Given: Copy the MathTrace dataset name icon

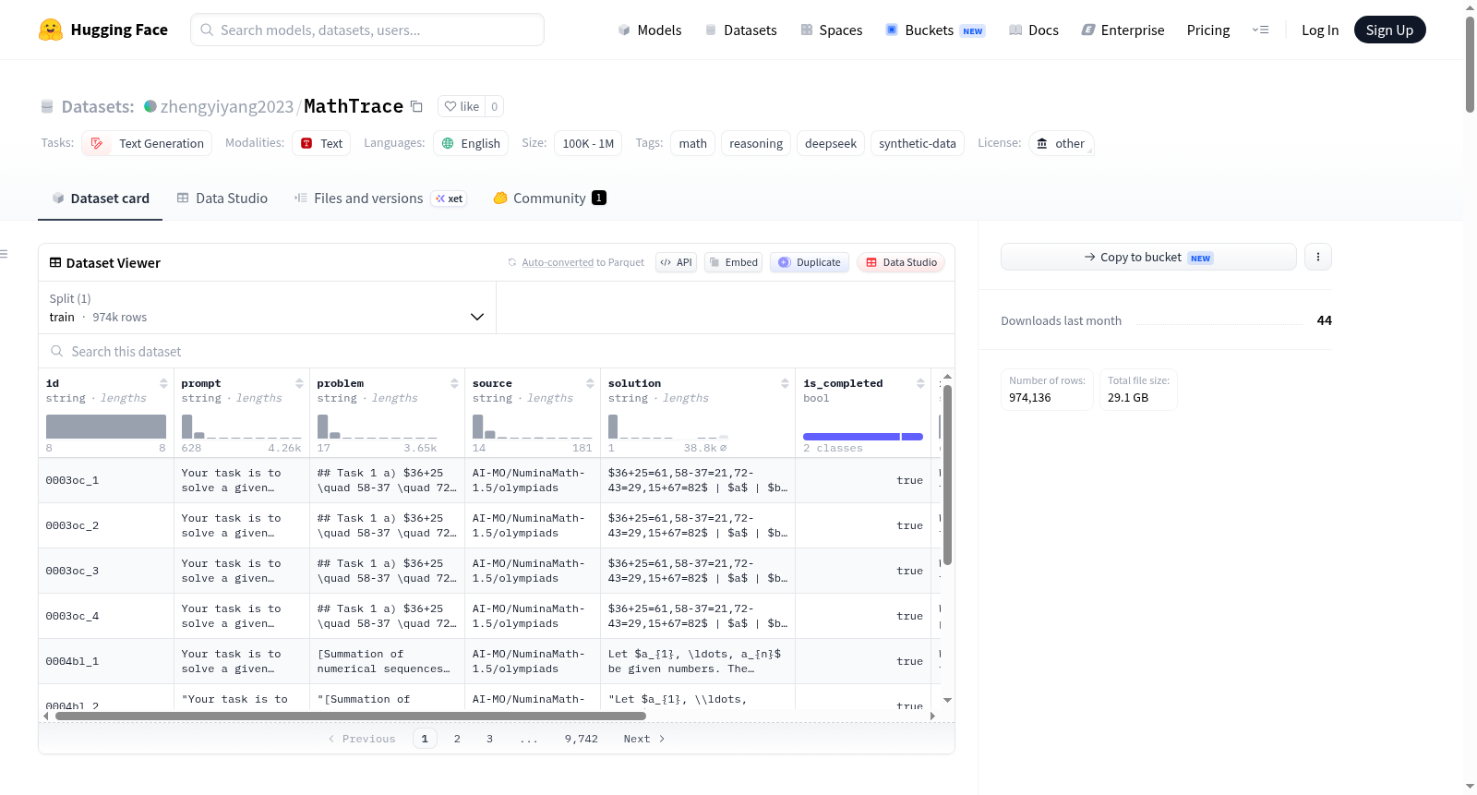Looking at the screenshot, I should [416, 106].
